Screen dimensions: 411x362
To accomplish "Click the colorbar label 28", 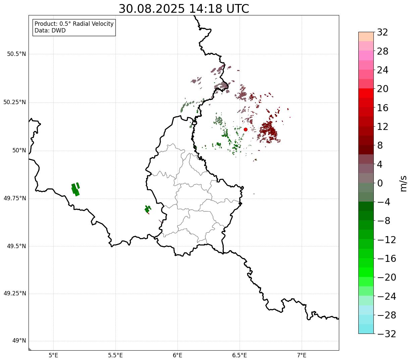I will [x=382, y=52].
